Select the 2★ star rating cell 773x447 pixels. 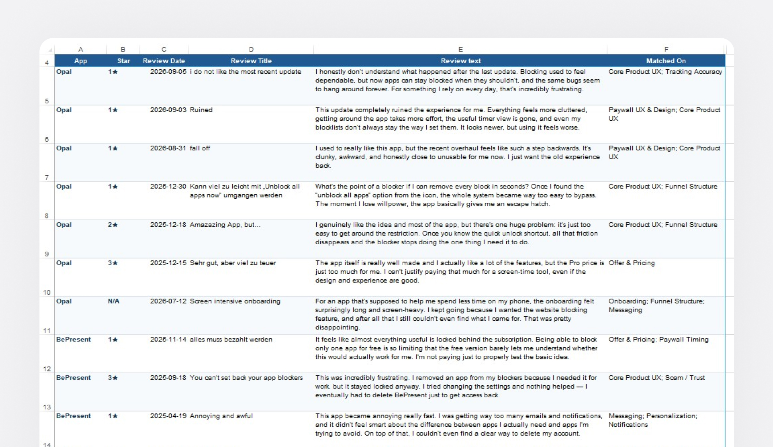point(123,239)
